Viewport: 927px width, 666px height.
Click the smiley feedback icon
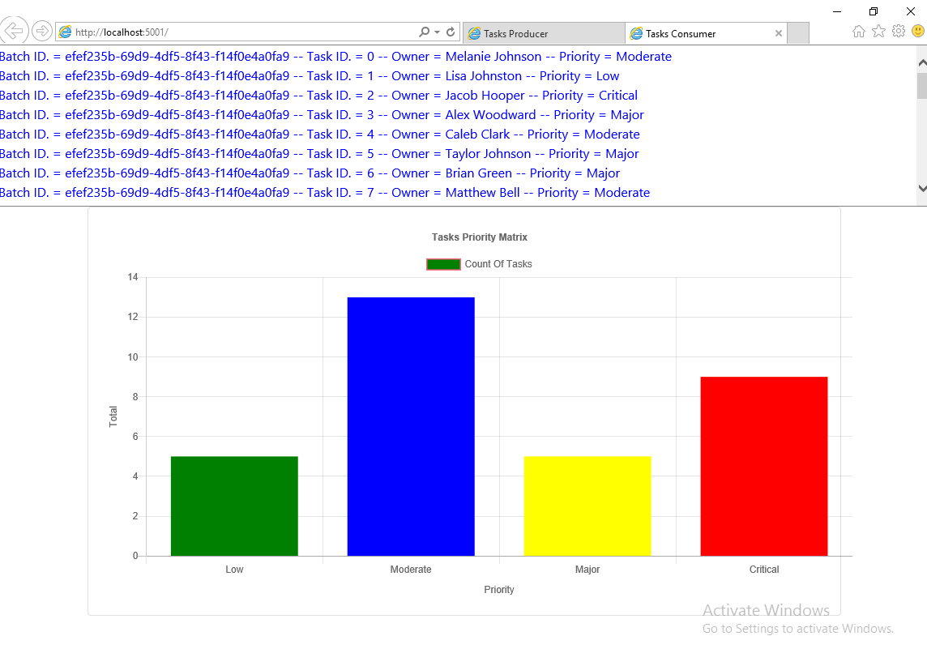pos(918,32)
